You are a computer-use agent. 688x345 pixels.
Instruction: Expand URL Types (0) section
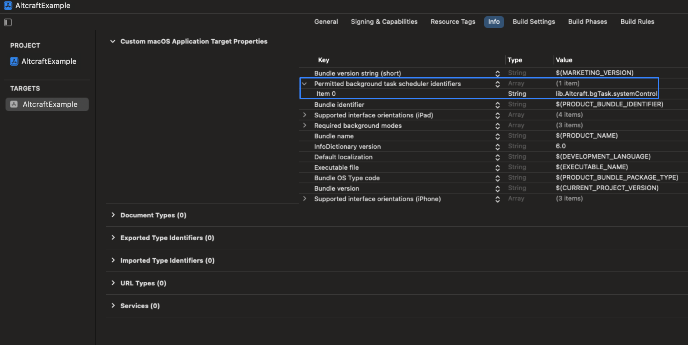(113, 283)
